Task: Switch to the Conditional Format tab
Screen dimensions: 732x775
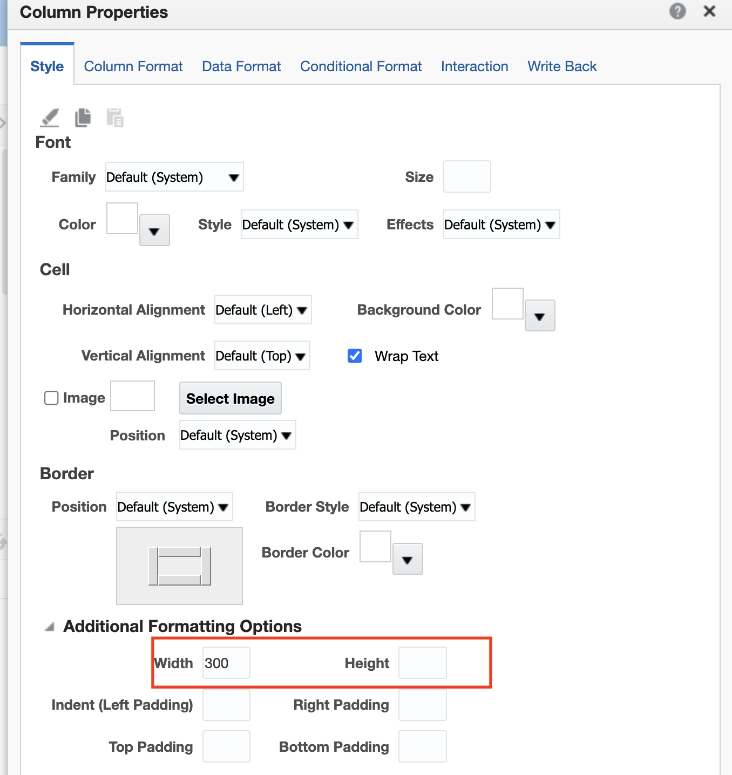Action: tap(361, 66)
